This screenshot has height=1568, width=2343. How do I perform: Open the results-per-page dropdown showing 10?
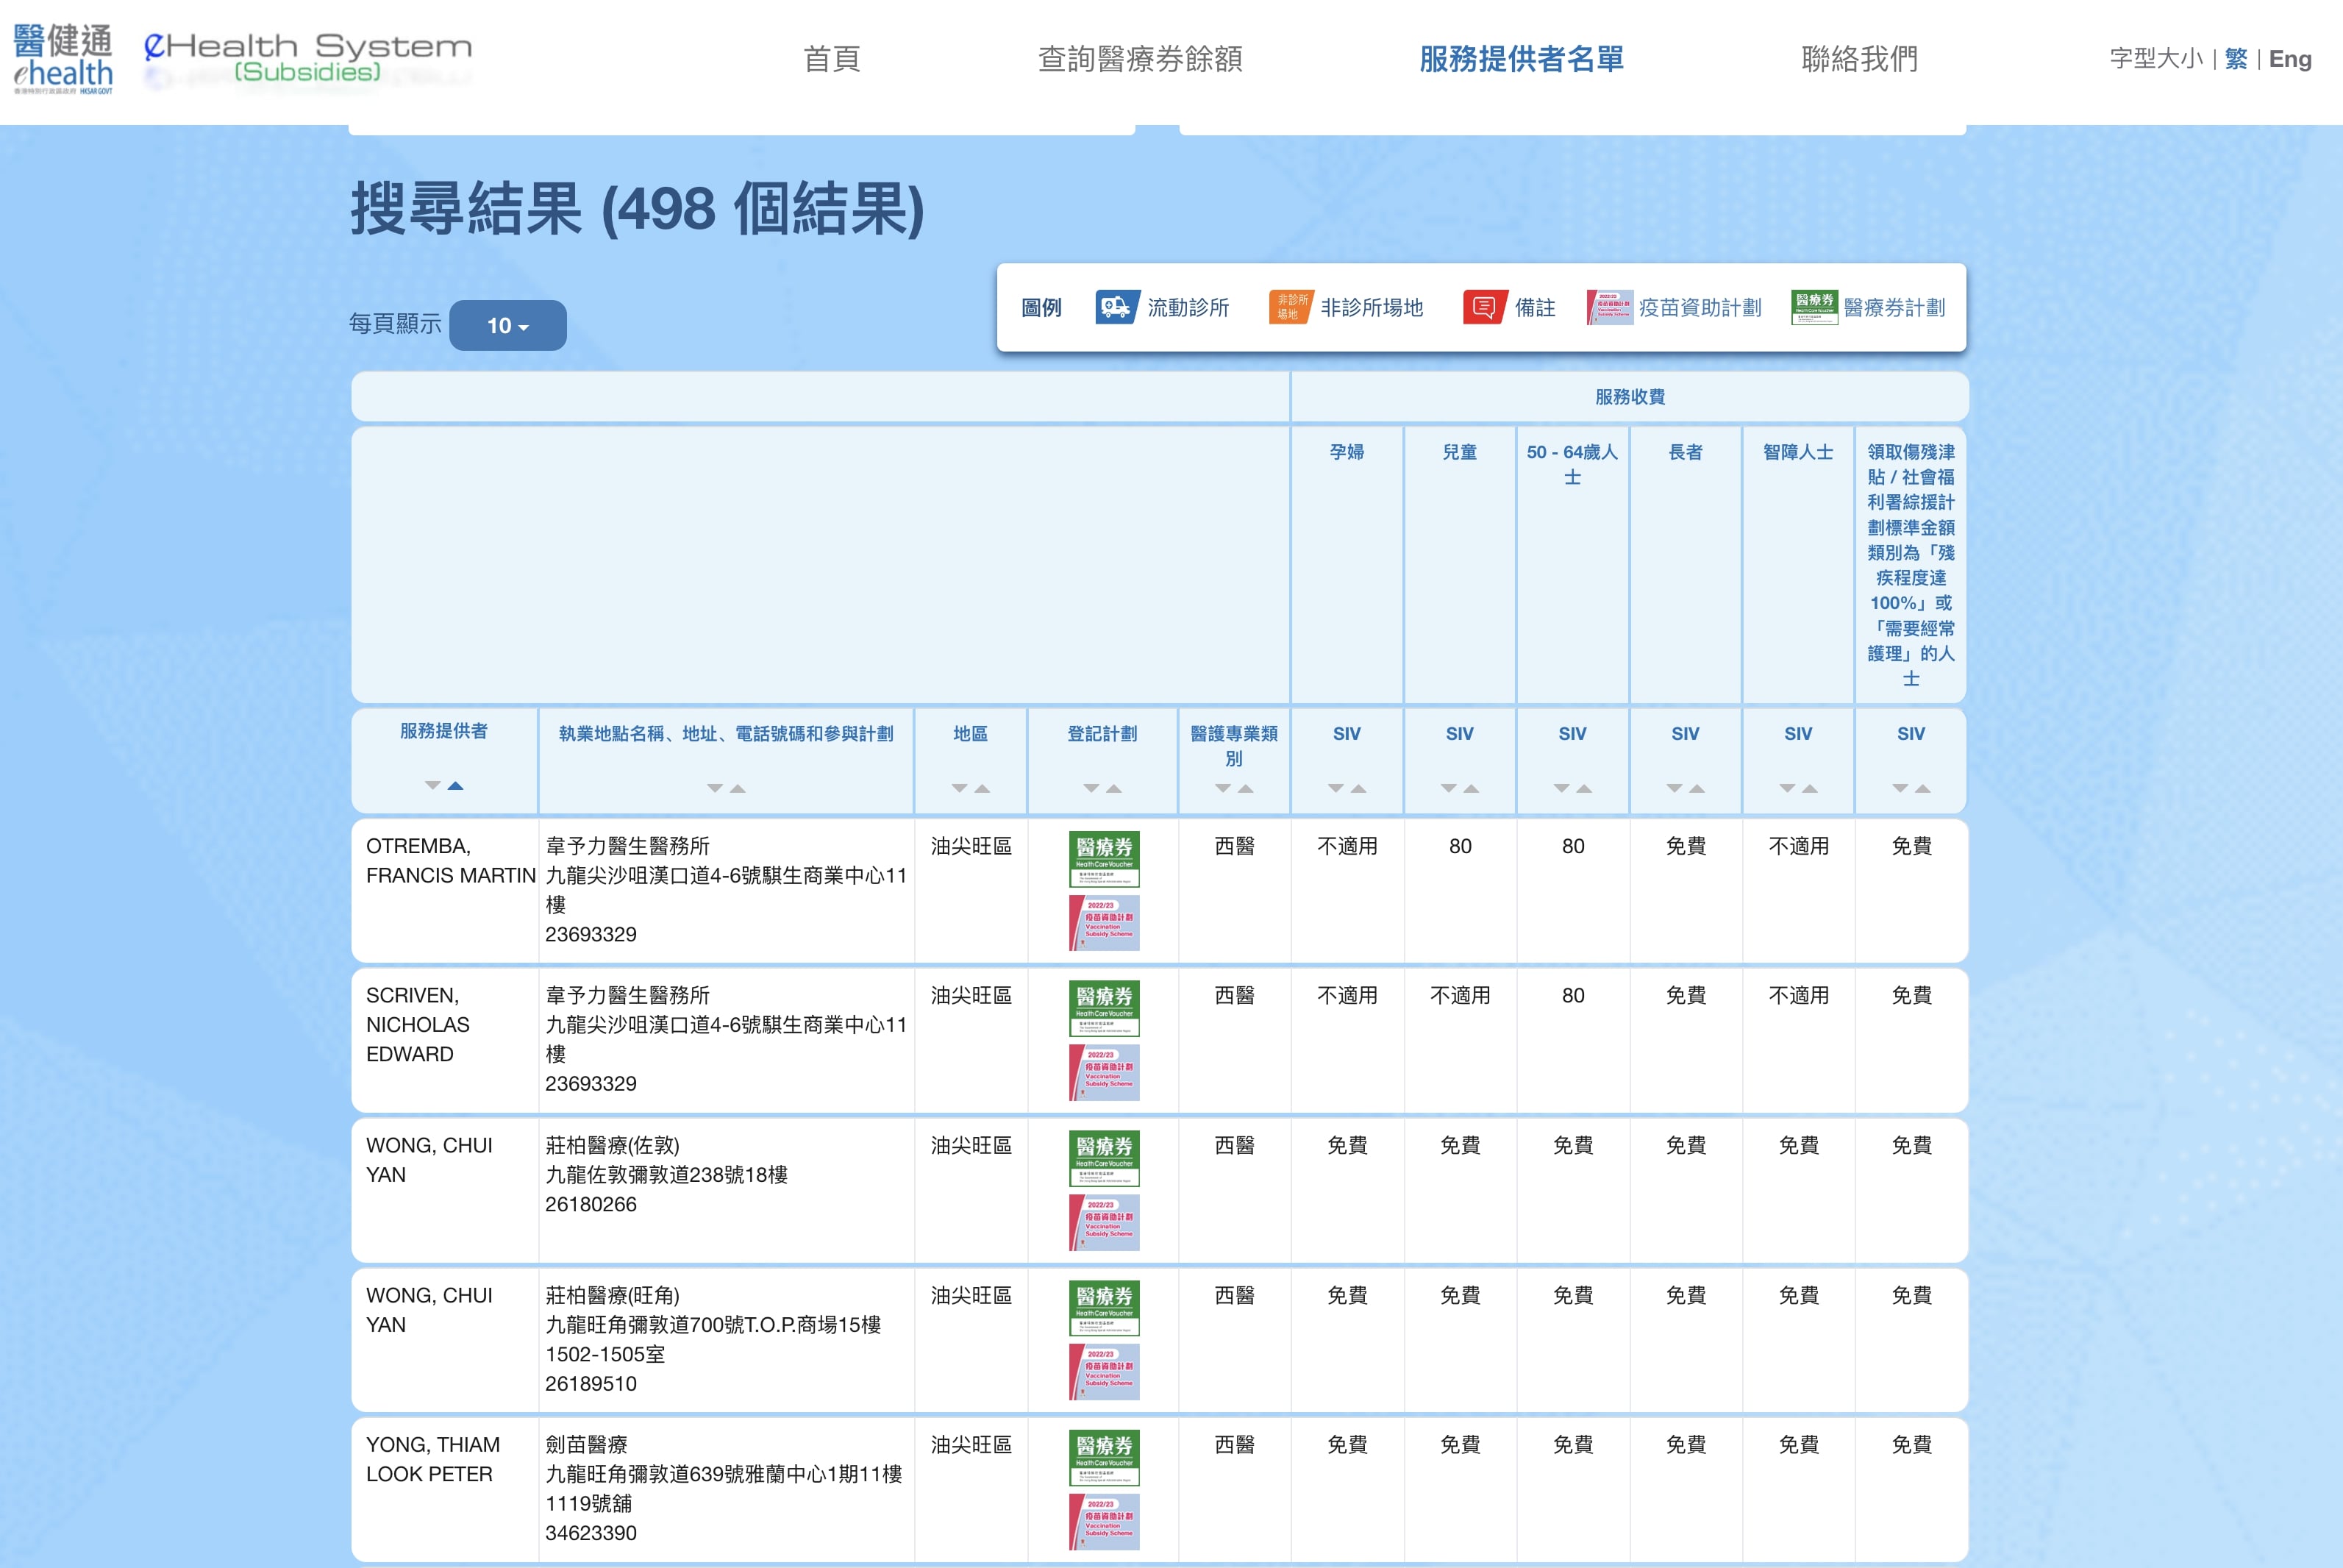click(x=507, y=325)
